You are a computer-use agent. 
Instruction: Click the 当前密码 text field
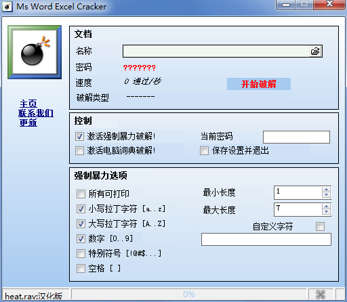[296, 137]
